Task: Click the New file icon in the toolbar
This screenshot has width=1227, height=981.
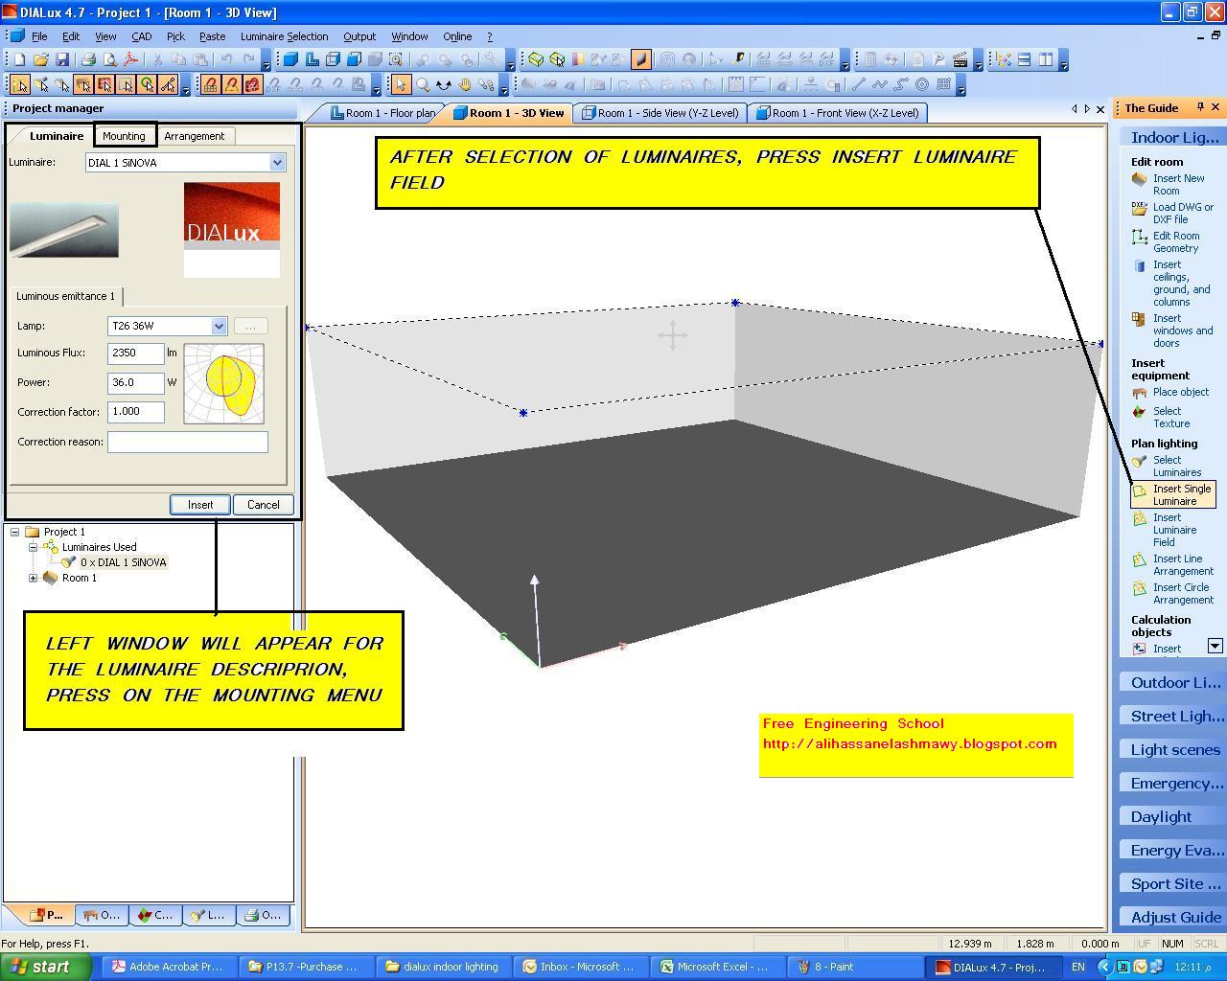Action: tap(19, 59)
